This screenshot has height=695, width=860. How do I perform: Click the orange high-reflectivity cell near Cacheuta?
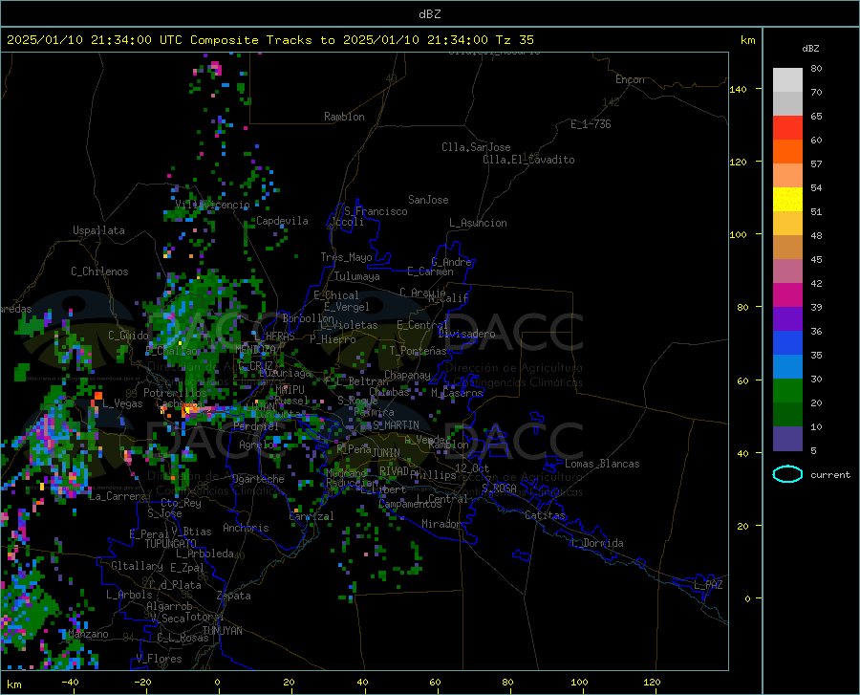190,410
